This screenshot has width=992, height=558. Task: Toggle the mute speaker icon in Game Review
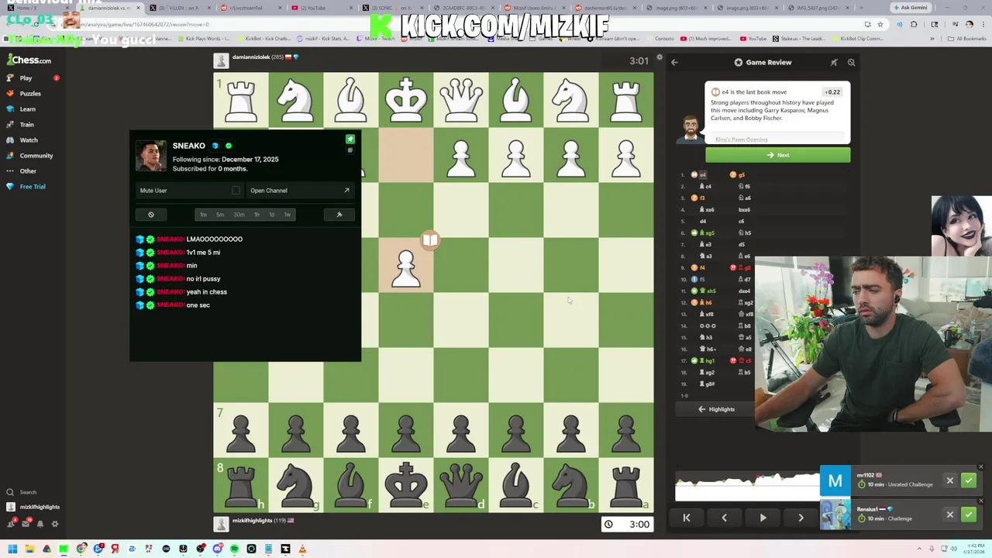click(x=834, y=62)
